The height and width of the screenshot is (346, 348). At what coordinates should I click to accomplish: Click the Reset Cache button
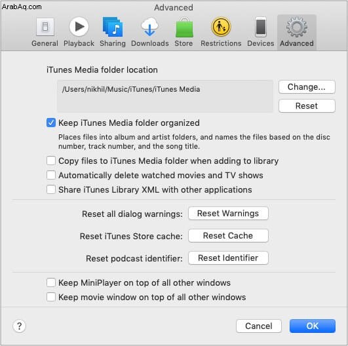pos(228,236)
